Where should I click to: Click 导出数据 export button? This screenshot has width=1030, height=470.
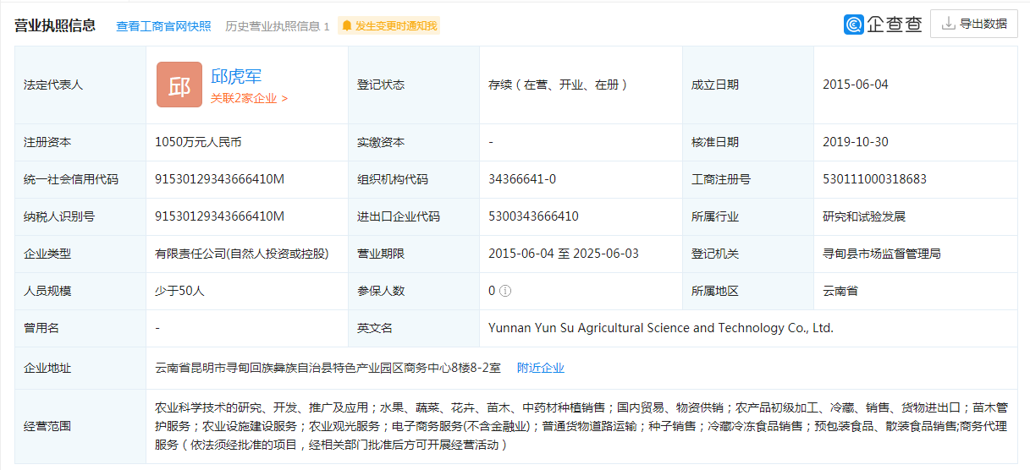click(973, 24)
